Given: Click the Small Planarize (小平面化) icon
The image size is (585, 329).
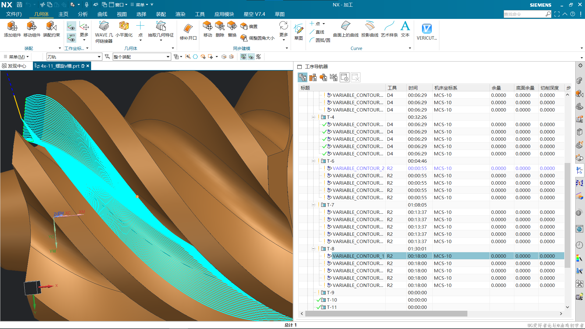Looking at the screenshot, I should pos(124,26).
